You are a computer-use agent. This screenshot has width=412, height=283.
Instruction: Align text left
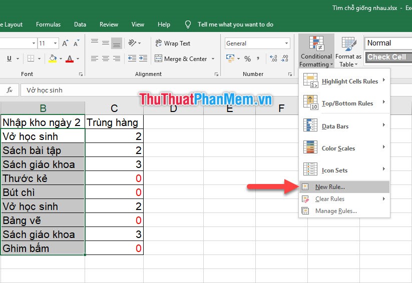(95, 58)
